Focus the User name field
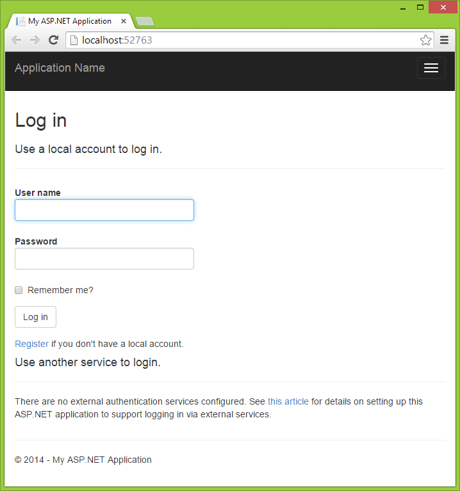 pyautogui.click(x=104, y=210)
